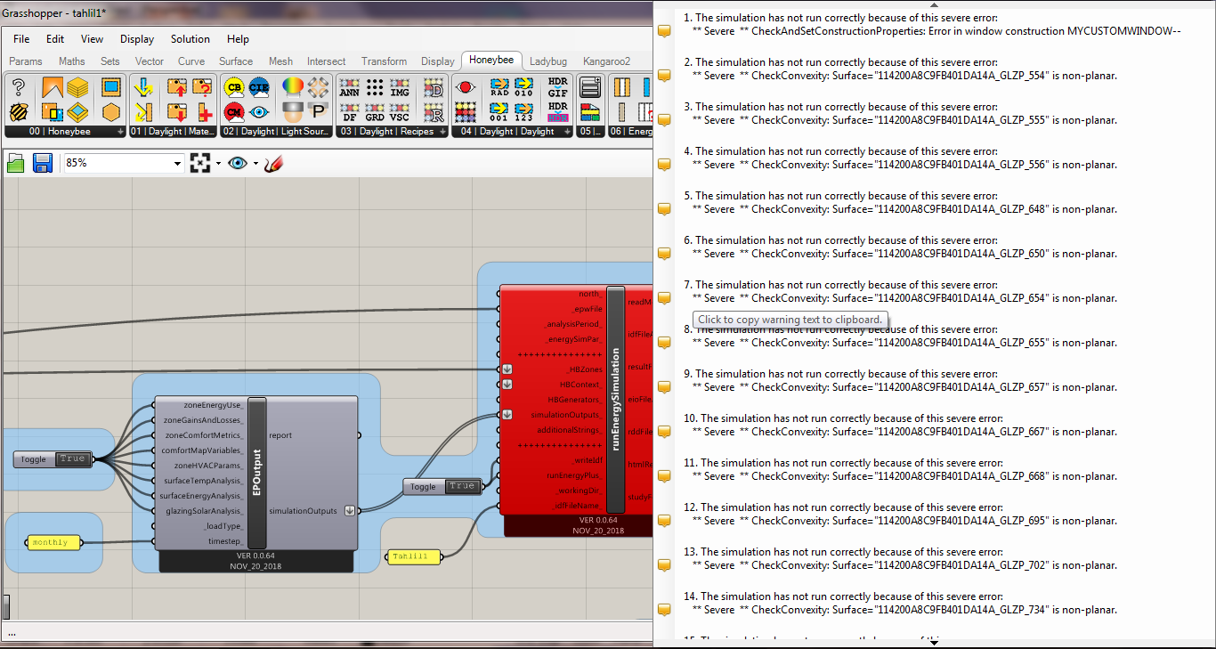Open the Display menu in the menu bar
Screen dimensions: 1216x649
coord(137,39)
